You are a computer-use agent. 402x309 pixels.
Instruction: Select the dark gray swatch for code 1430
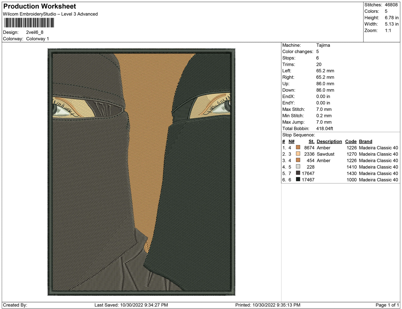tap(298, 173)
